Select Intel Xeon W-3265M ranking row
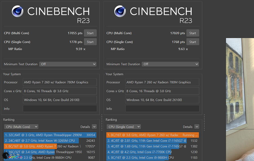Image resolution: width=254 pixels, height=161 pixels. (x=50, y=141)
